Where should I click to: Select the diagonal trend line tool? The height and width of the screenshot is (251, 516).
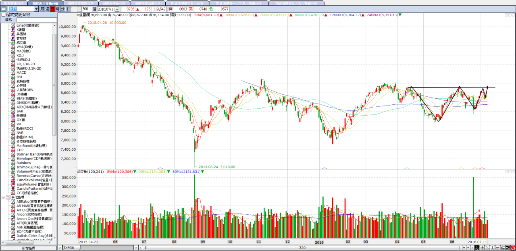click(x=487, y=248)
